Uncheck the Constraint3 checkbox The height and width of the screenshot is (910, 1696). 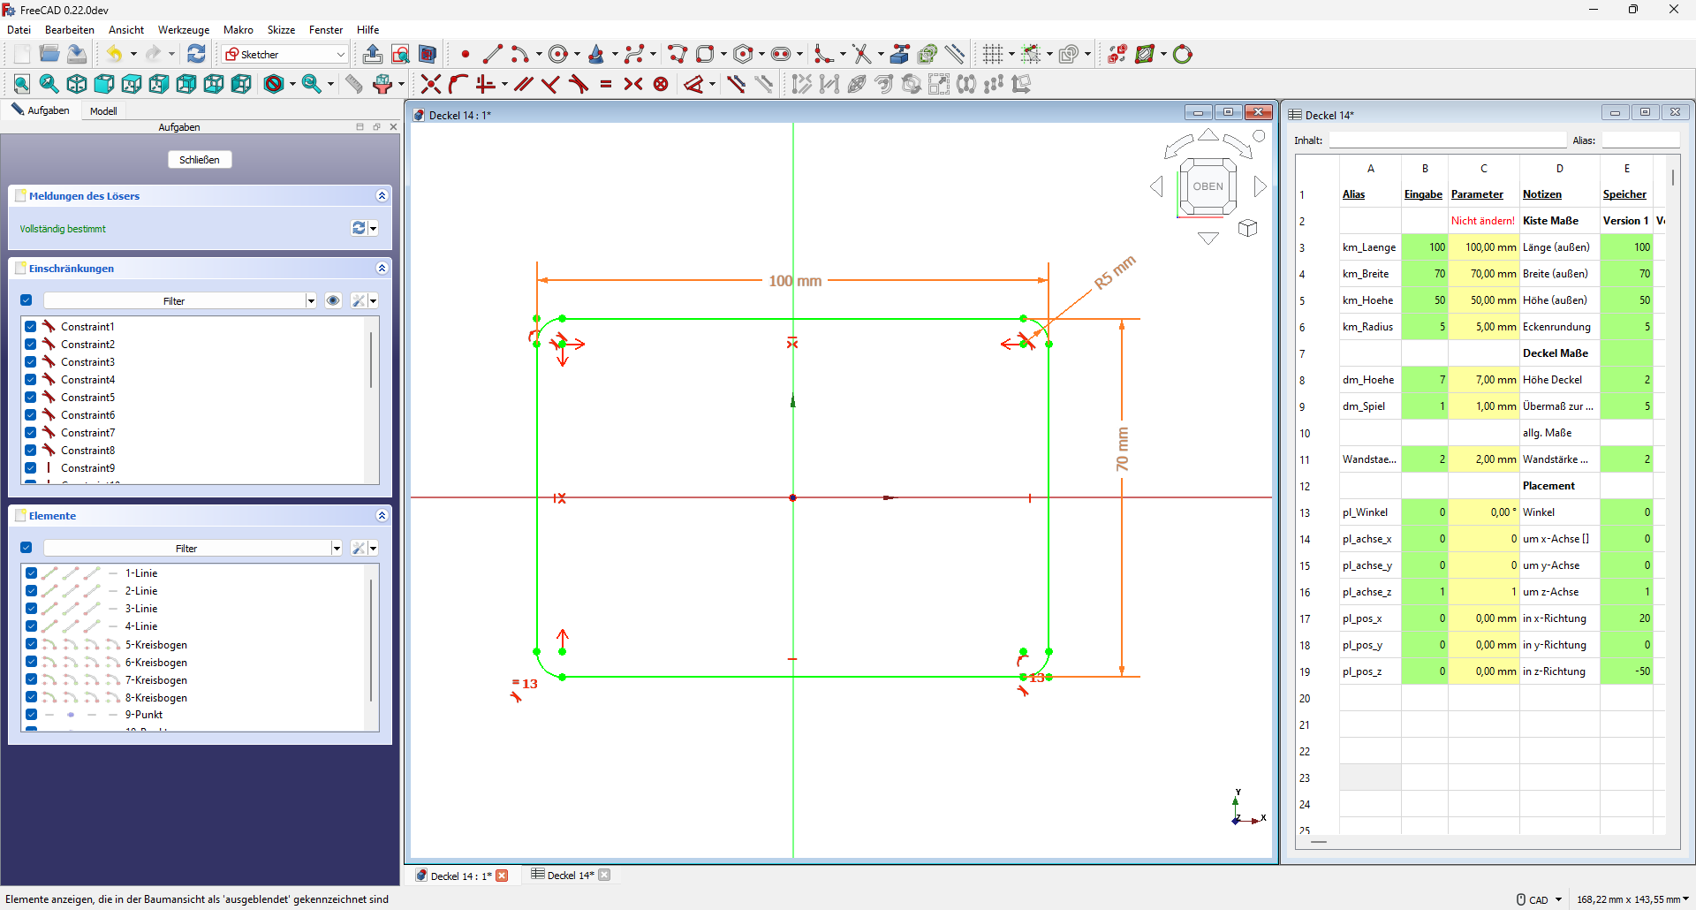point(31,361)
